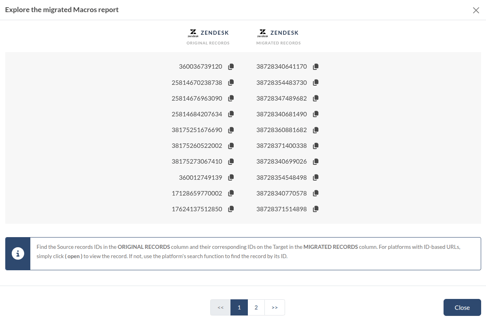Screen dimensions: 486x326
Task: Select the text 38728347489682
Action: pyautogui.click(x=282, y=98)
